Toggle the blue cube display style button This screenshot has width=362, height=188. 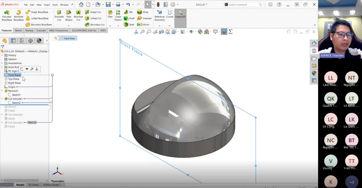click(x=224, y=32)
